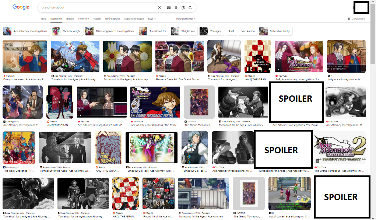Open 'Turnabout Big Top | Ace Attorney Wiki' link
376x220 pixels.
coord(151,171)
